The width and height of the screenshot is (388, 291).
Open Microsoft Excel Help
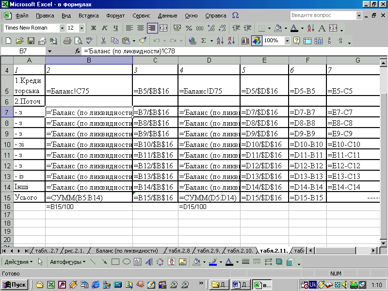coord(296,40)
